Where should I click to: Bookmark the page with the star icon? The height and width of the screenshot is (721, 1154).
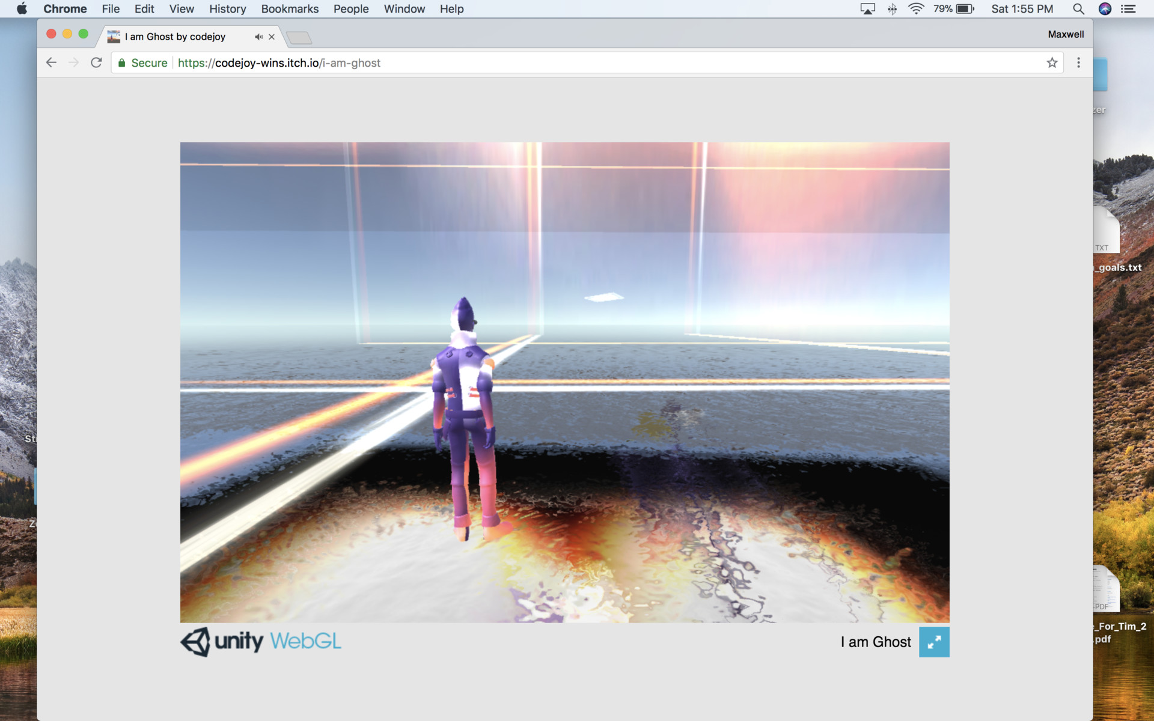click(1052, 62)
